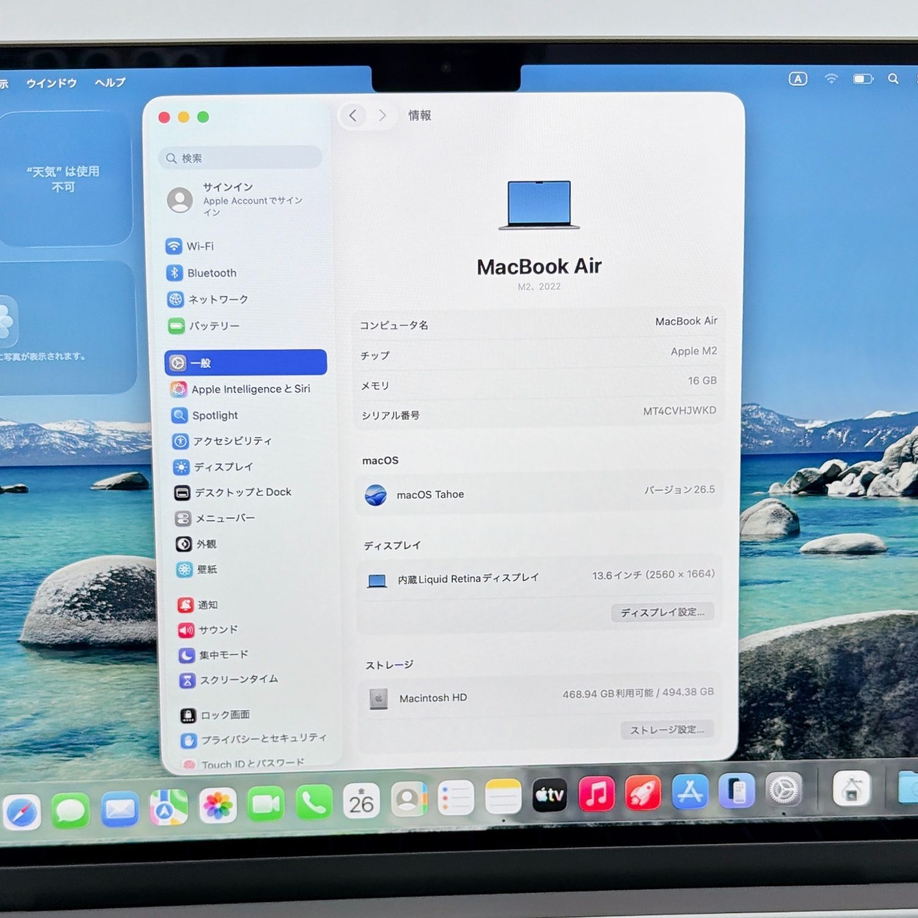
Task: Select 一般 in the sidebar
Action: click(245, 363)
